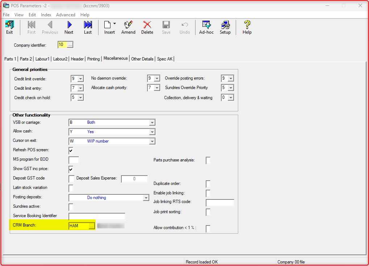Open the Advanced menu
Screen dimensions: 369x266
point(66,15)
